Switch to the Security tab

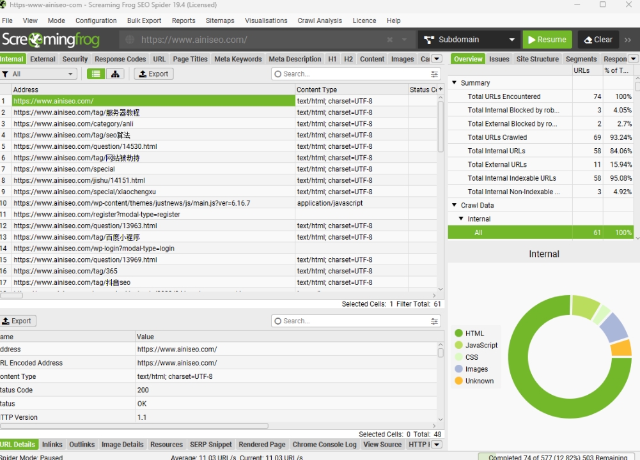pyautogui.click(x=75, y=59)
